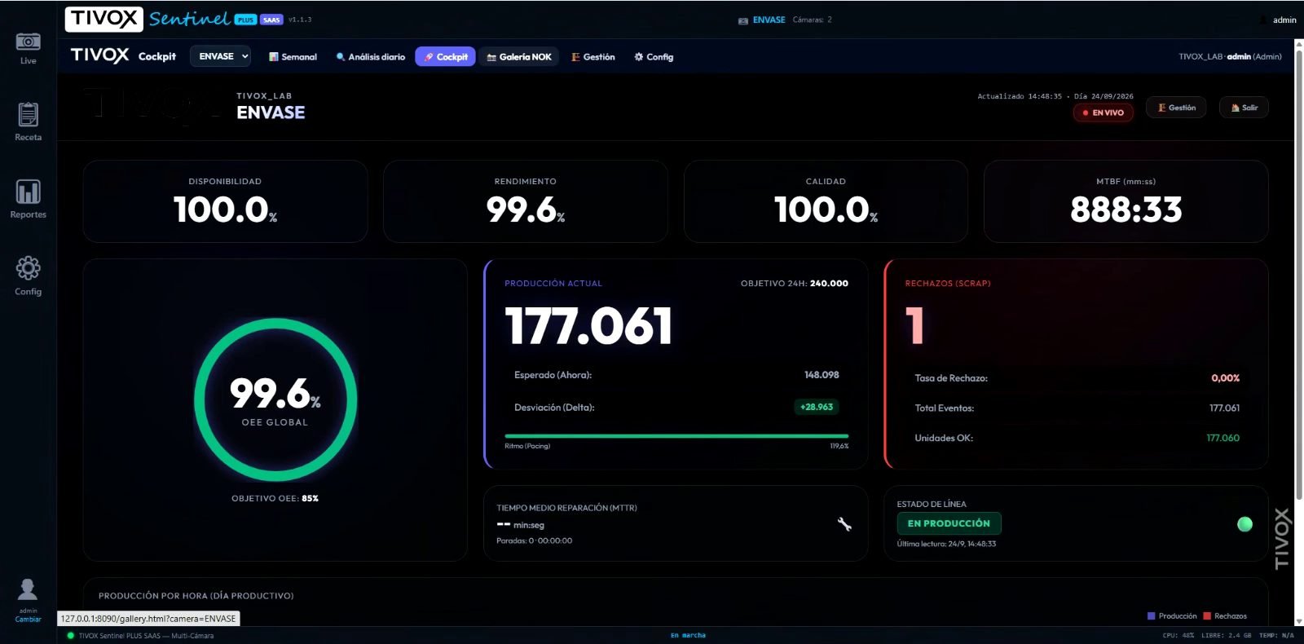Open the ENVASE camera dropdown
Image resolution: width=1304 pixels, height=644 pixels.
tap(221, 56)
